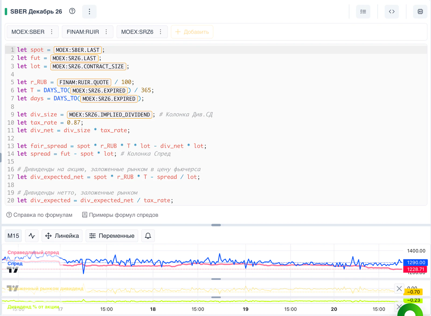This screenshot has width=431, height=316.
Task: Open the list view icon in top toolbar
Action: [363, 12]
